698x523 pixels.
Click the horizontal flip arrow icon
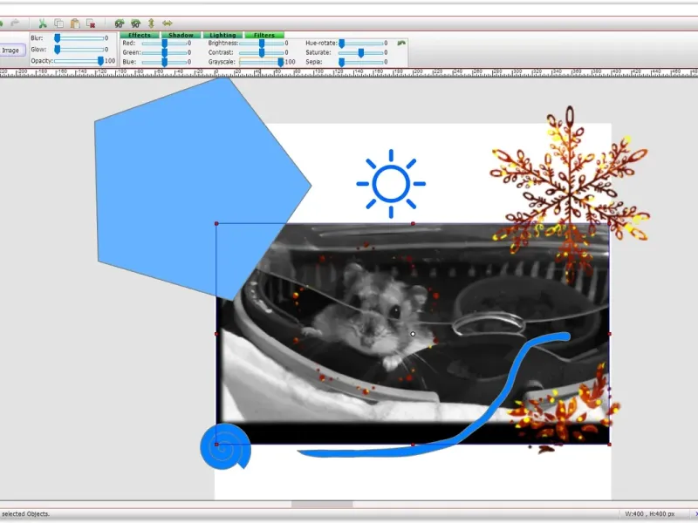(x=168, y=24)
